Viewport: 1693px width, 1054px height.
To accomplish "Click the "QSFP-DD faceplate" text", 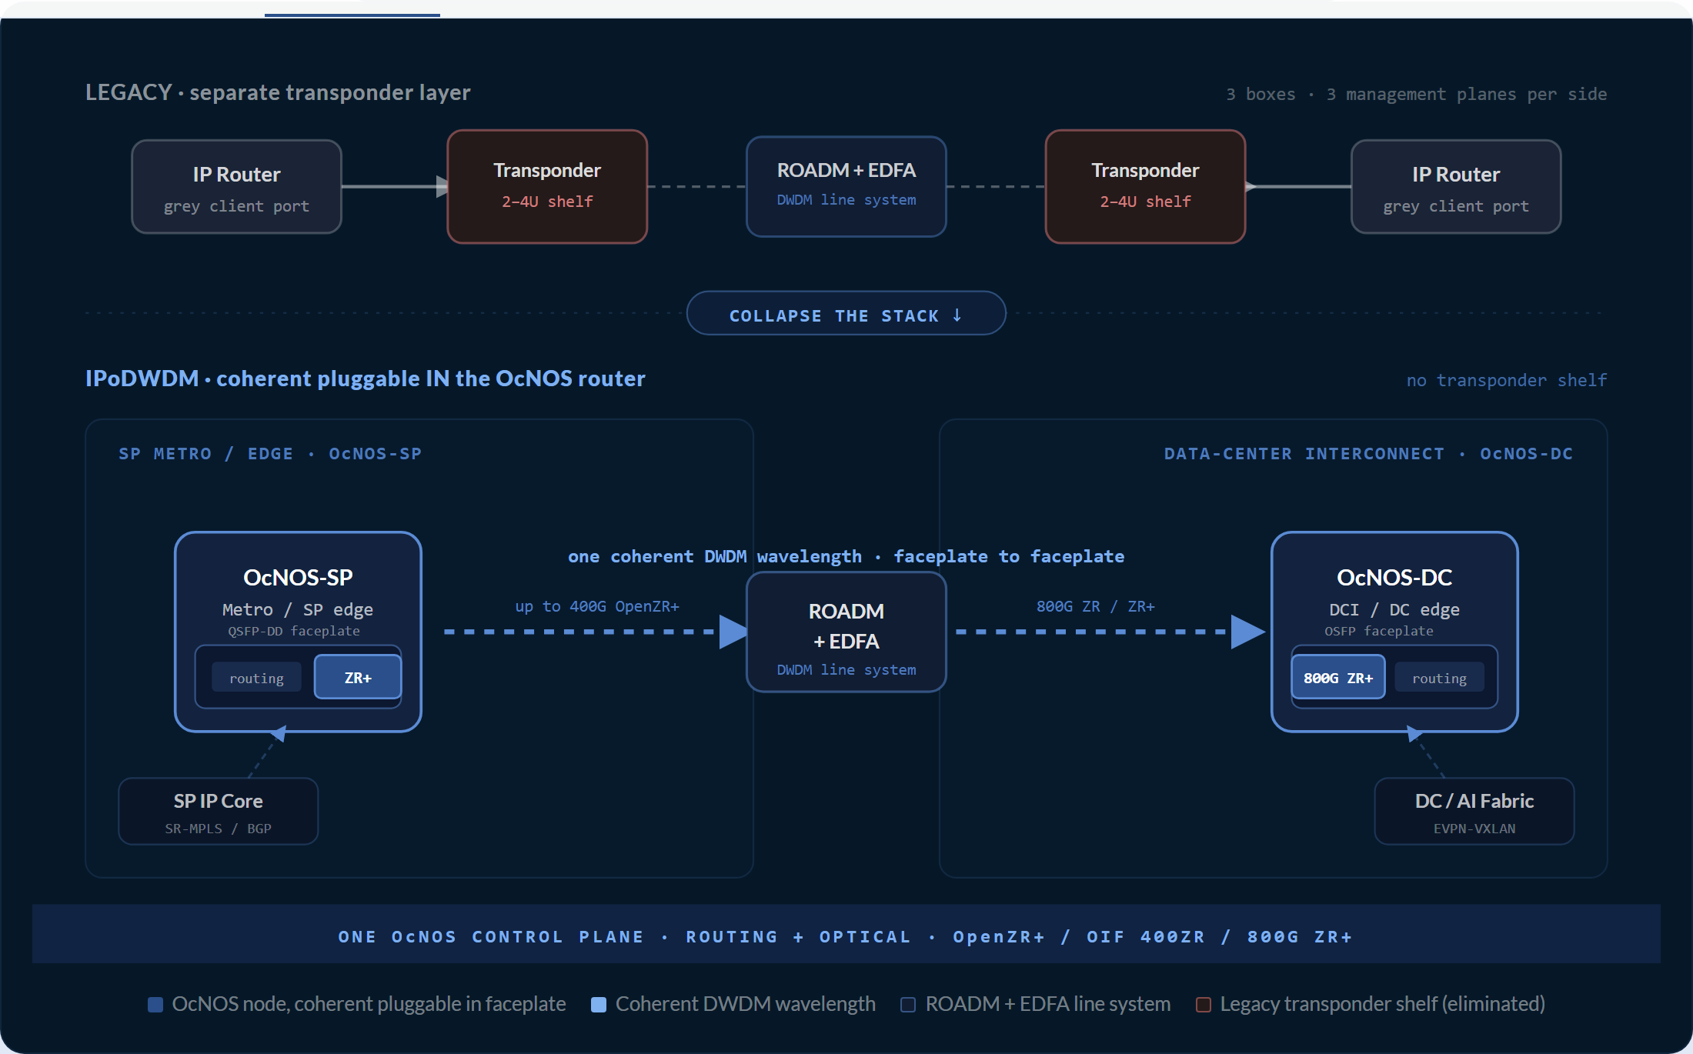I will (294, 631).
